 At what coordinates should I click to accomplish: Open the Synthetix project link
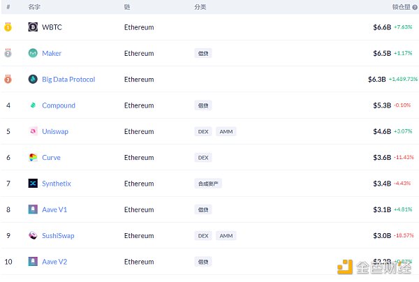(57, 184)
